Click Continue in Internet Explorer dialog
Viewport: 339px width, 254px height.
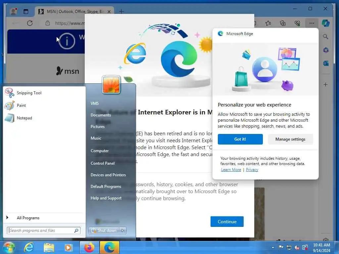click(227, 222)
